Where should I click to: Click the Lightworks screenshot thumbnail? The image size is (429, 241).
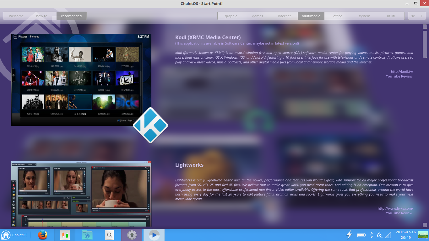click(x=81, y=194)
